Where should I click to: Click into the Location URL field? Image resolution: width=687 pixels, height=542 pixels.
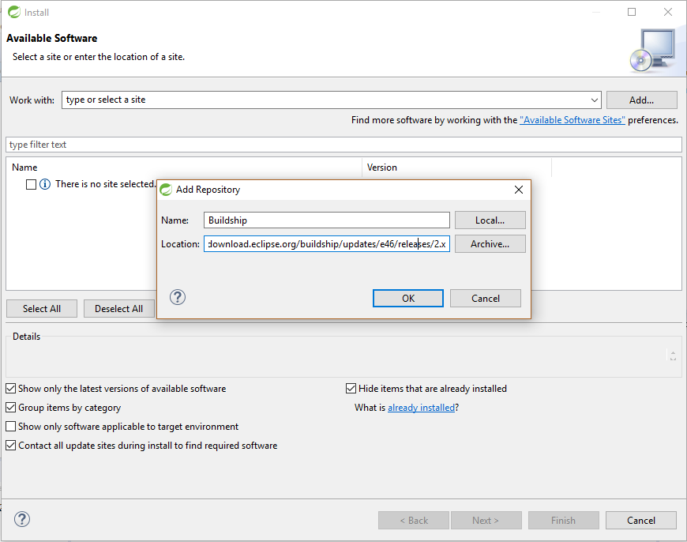(x=326, y=244)
